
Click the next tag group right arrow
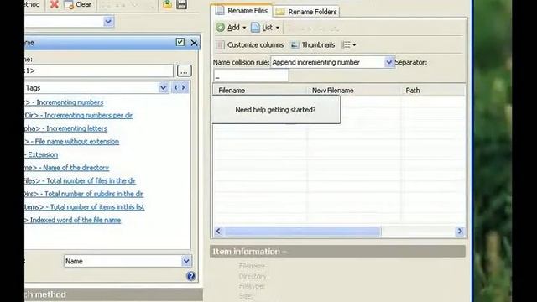click(x=184, y=87)
